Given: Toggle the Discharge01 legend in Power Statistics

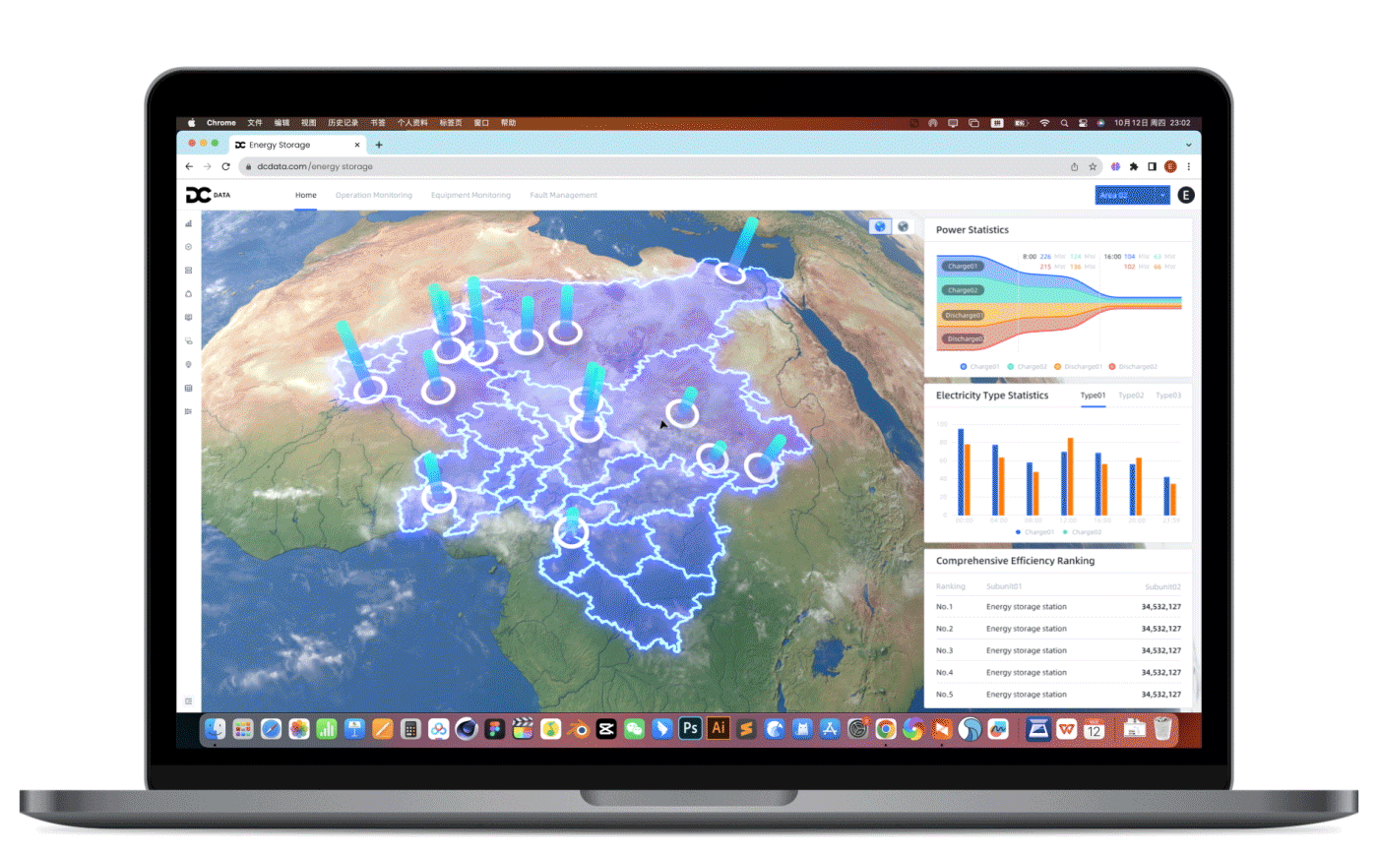Looking at the screenshot, I should (x=1077, y=366).
